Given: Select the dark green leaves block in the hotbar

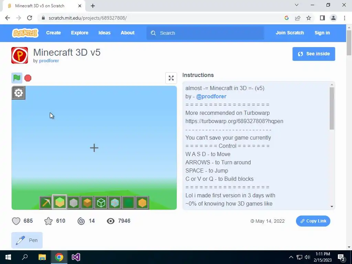Looking at the screenshot, I should point(129,203).
